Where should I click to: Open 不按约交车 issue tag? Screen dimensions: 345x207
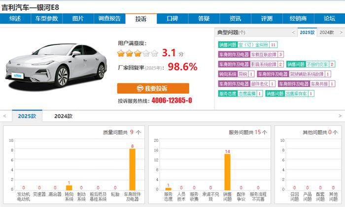pos(310,64)
